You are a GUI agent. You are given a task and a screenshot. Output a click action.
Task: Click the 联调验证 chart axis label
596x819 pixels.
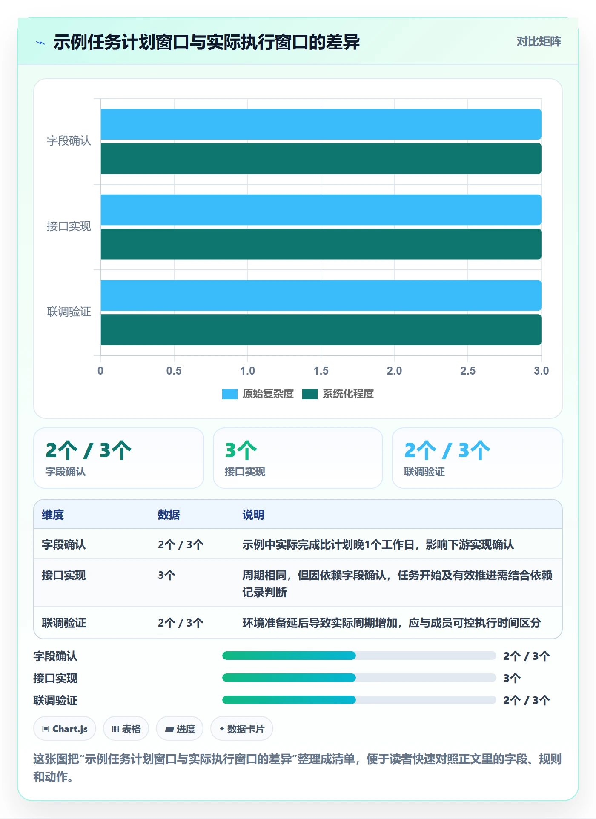[x=69, y=312]
